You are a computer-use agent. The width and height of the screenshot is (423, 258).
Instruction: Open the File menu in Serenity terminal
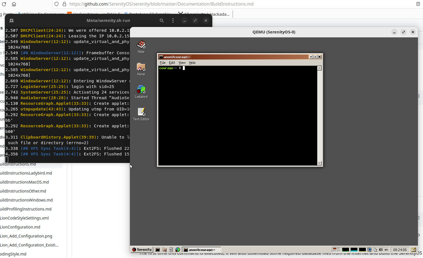pyautogui.click(x=163, y=63)
